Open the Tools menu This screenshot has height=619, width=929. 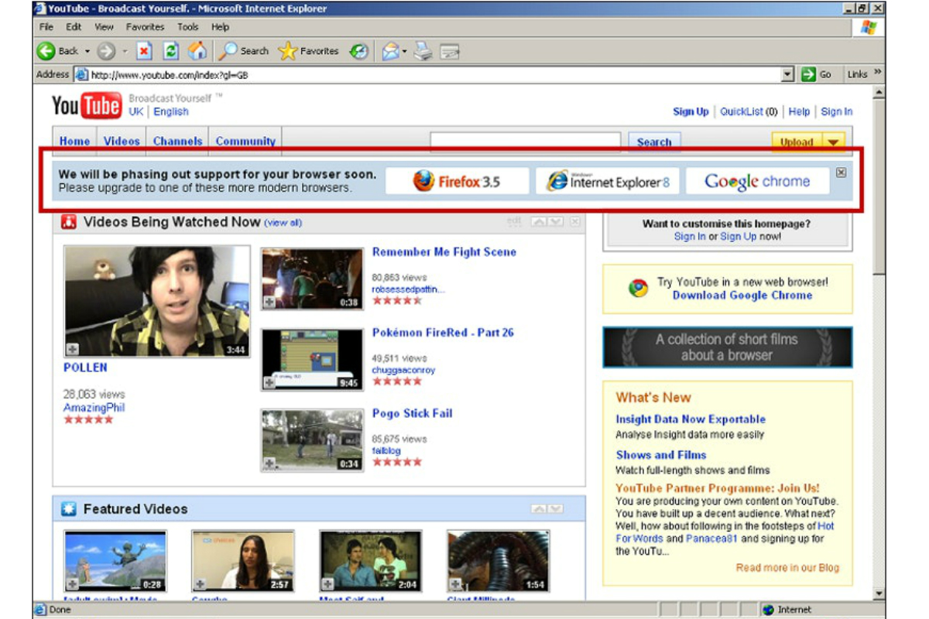coord(187,26)
